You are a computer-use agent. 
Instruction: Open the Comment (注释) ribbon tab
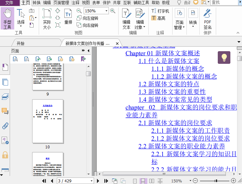point(76,3)
